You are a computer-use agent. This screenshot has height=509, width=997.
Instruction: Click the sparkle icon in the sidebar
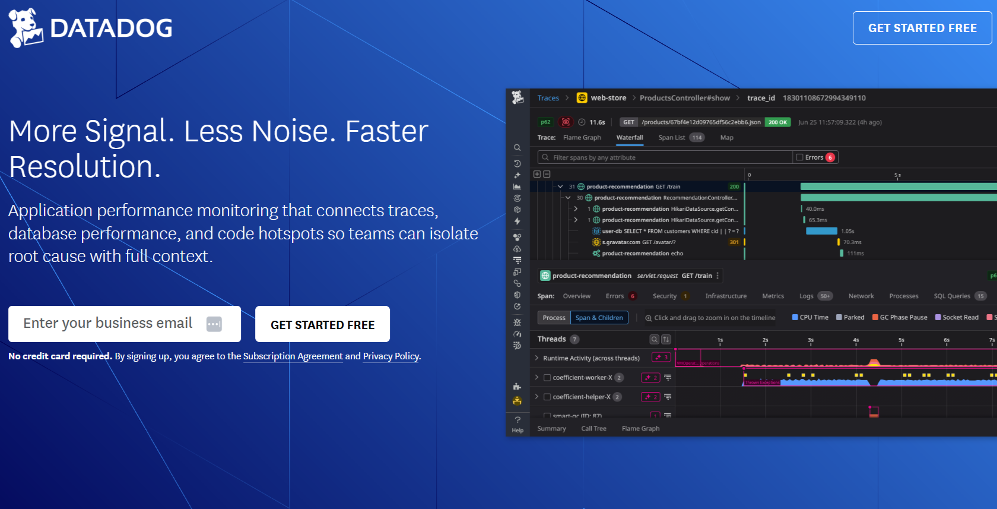(517, 175)
